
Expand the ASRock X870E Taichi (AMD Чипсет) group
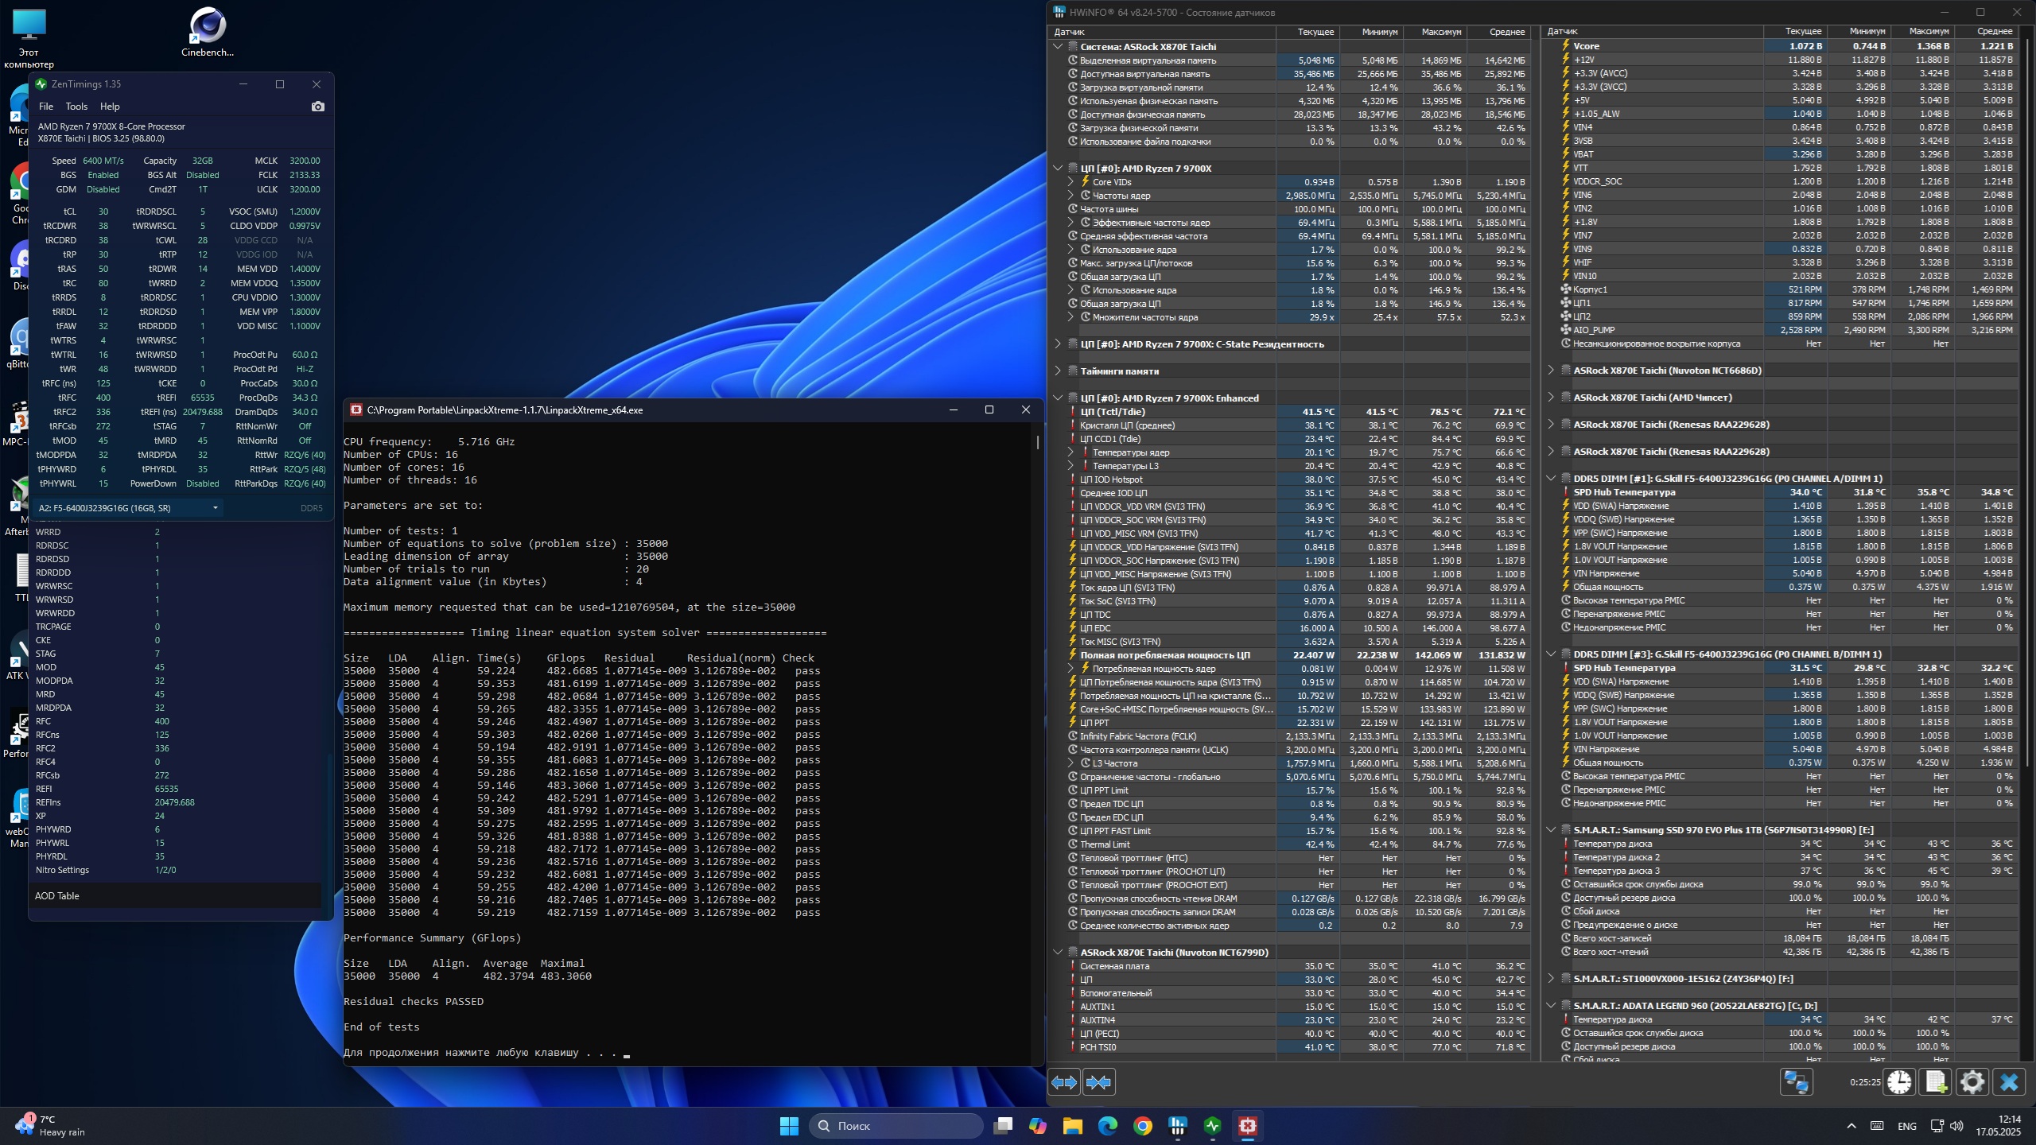[1551, 398]
